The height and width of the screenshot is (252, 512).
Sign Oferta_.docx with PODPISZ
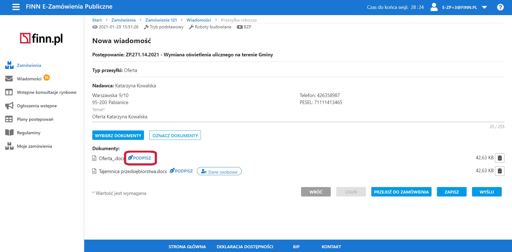point(140,158)
